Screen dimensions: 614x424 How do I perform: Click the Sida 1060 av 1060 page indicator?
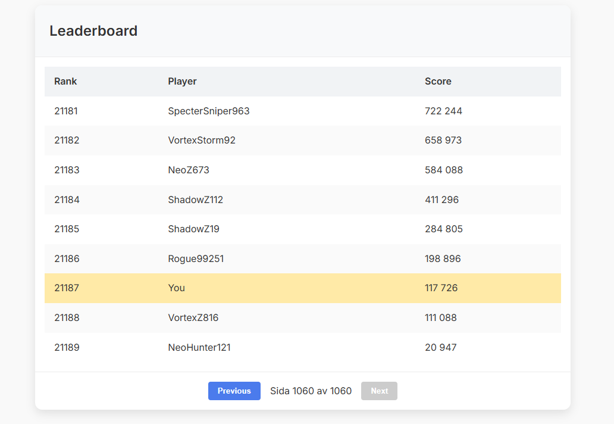click(311, 391)
